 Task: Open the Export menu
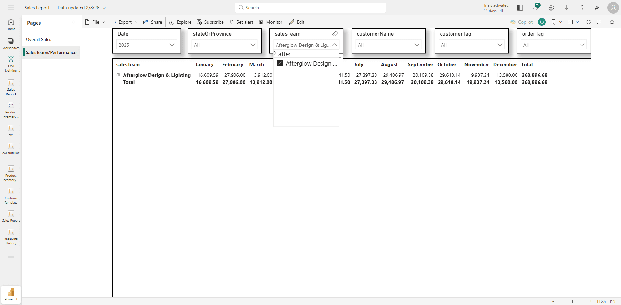click(125, 22)
